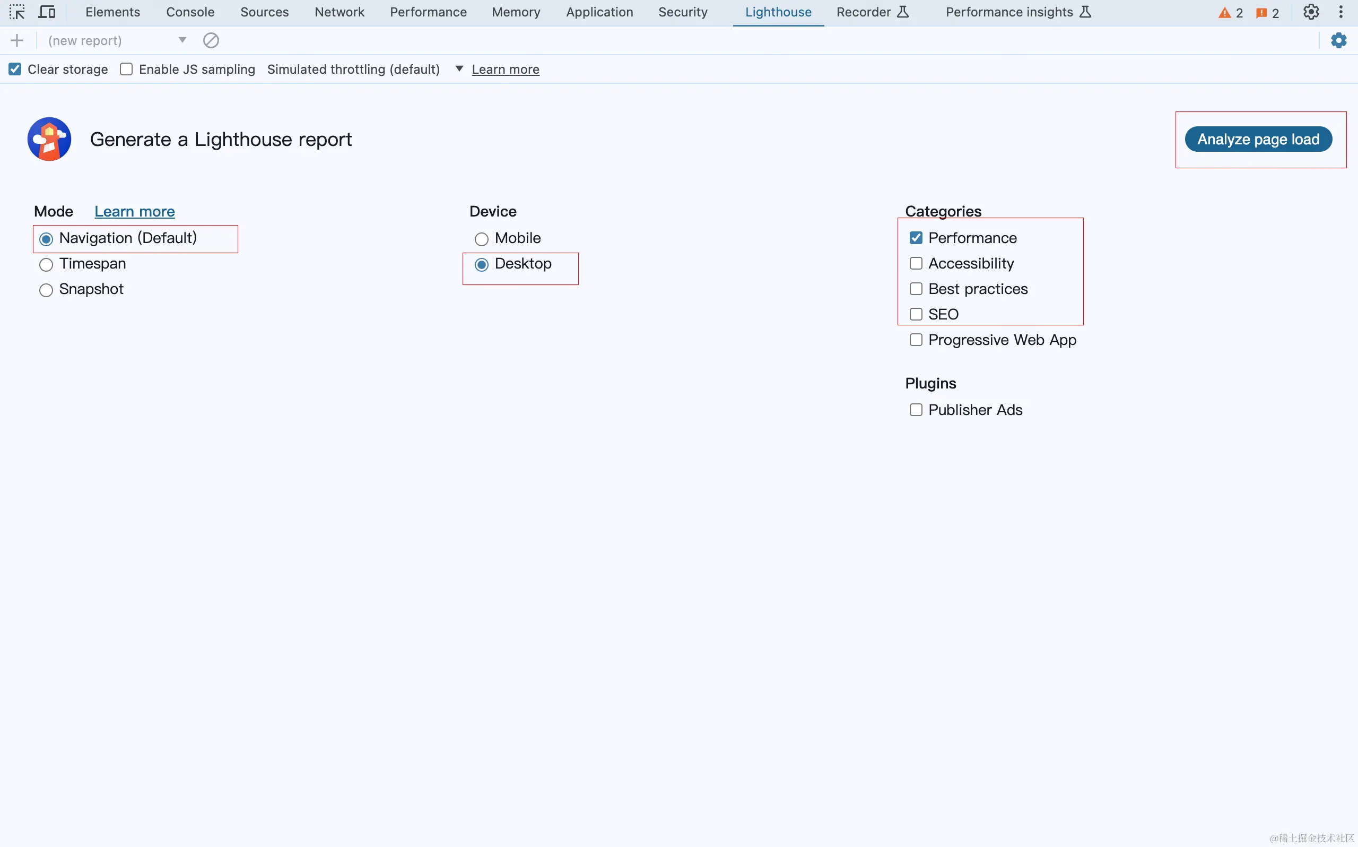Click the add new report plus icon
This screenshot has width=1358, height=847.
17,40
